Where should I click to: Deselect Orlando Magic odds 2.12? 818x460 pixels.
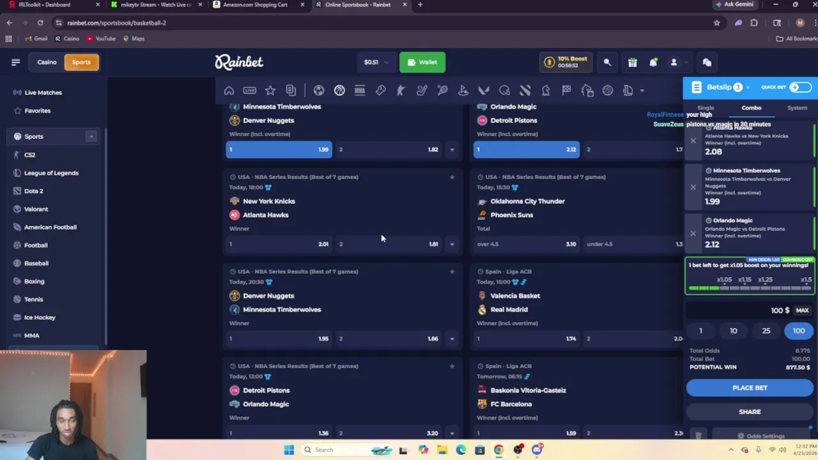tap(527, 149)
